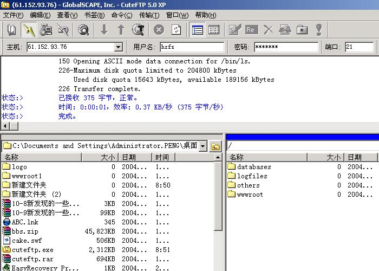Select the cuteftp.rar file

(x=28, y=259)
